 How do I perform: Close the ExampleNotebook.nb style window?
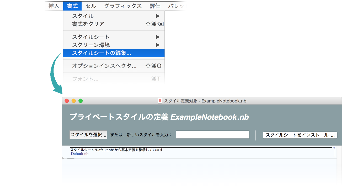pos(67,101)
